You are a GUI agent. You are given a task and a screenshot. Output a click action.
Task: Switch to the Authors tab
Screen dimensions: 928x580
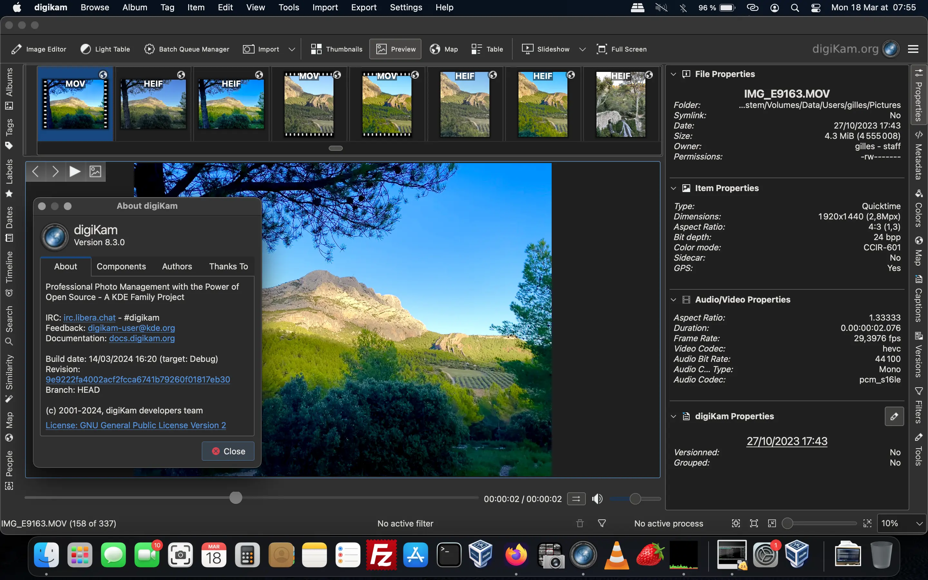(x=177, y=266)
